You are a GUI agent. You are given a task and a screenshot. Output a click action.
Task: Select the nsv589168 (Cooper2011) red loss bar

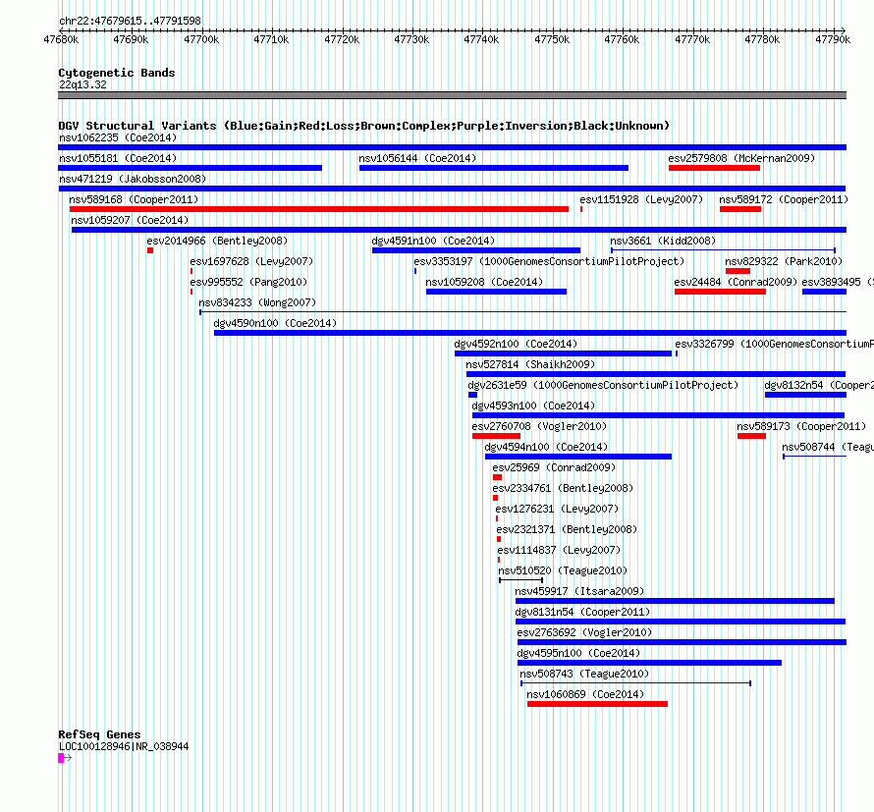319,209
